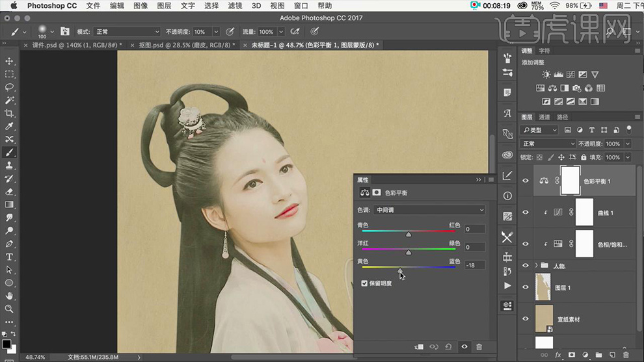Select the Move tool

9,61
